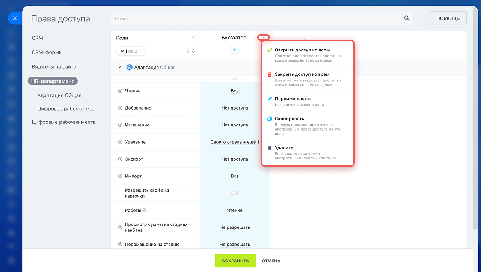Screen dimensions: 481x272
Task: Choose Удалить from the role menu
Action: coord(284,148)
